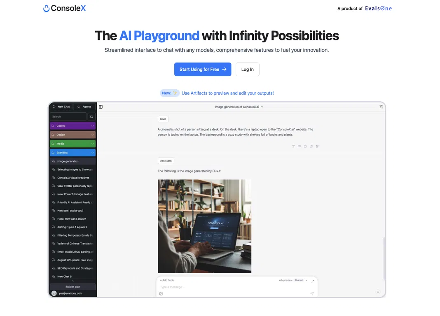Click the Shared badge
The height and width of the screenshot is (316, 440).
pyautogui.click(x=299, y=280)
